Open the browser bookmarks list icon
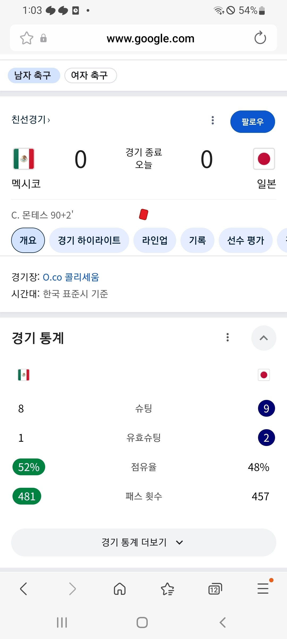The height and width of the screenshot is (639, 287). (x=167, y=589)
